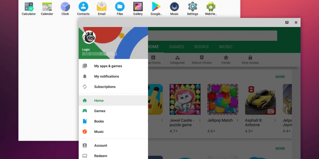
Task: Click the Logix account name
Action: [86, 49]
